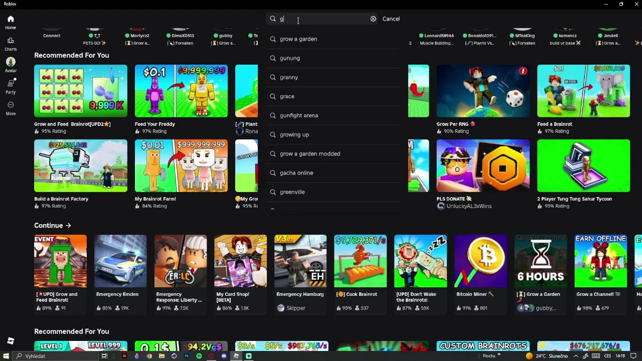Click friend Leonard58966

pyautogui.click(x=437, y=36)
